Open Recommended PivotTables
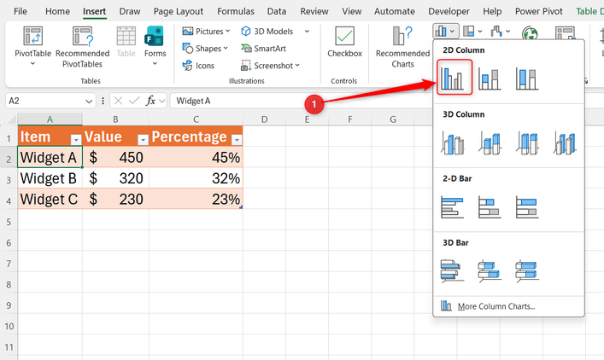Screen dimensions: 604x360 click(x=82, y=47)
